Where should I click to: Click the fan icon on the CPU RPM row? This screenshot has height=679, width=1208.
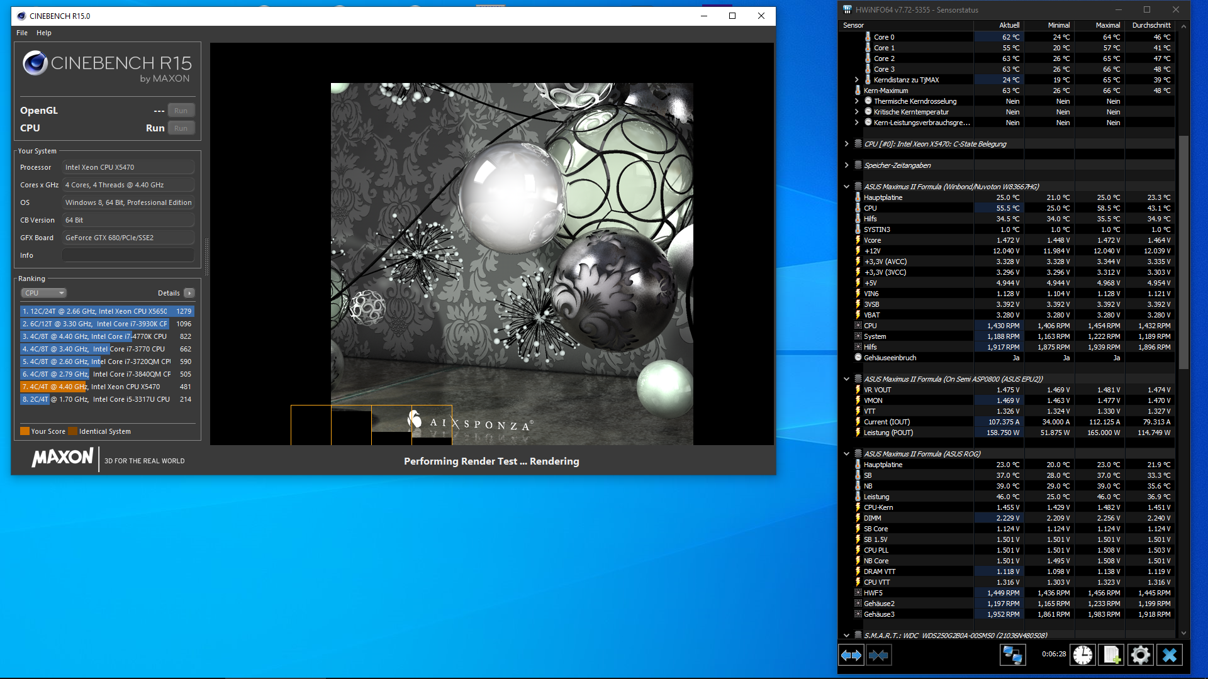[858, 326]
